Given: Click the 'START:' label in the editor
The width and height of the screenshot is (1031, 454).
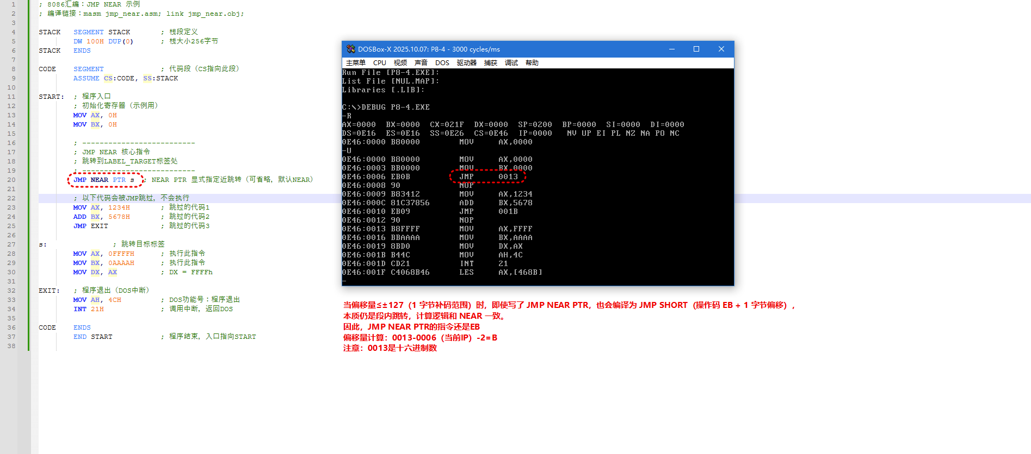Looking at the screenshot, I should pyautogui.click(x=51, y=97).
